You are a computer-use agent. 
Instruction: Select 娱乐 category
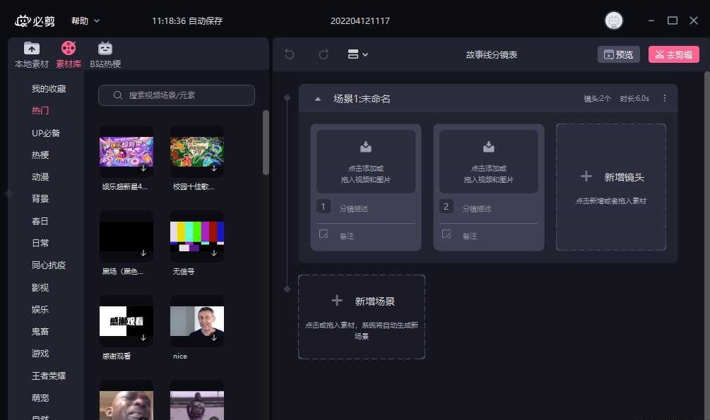pyautogui.click(x=40, y=310)
